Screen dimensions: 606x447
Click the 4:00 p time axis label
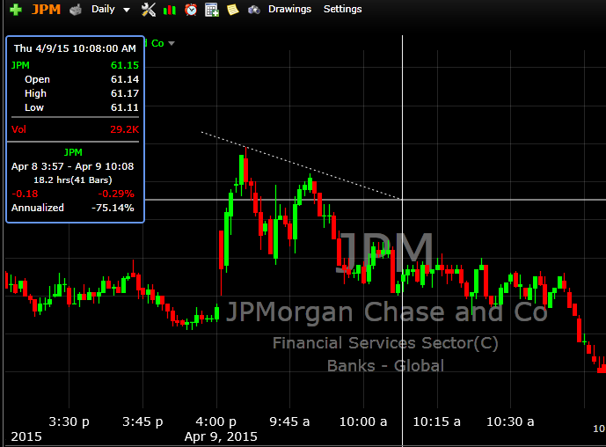tap(216, 421)
